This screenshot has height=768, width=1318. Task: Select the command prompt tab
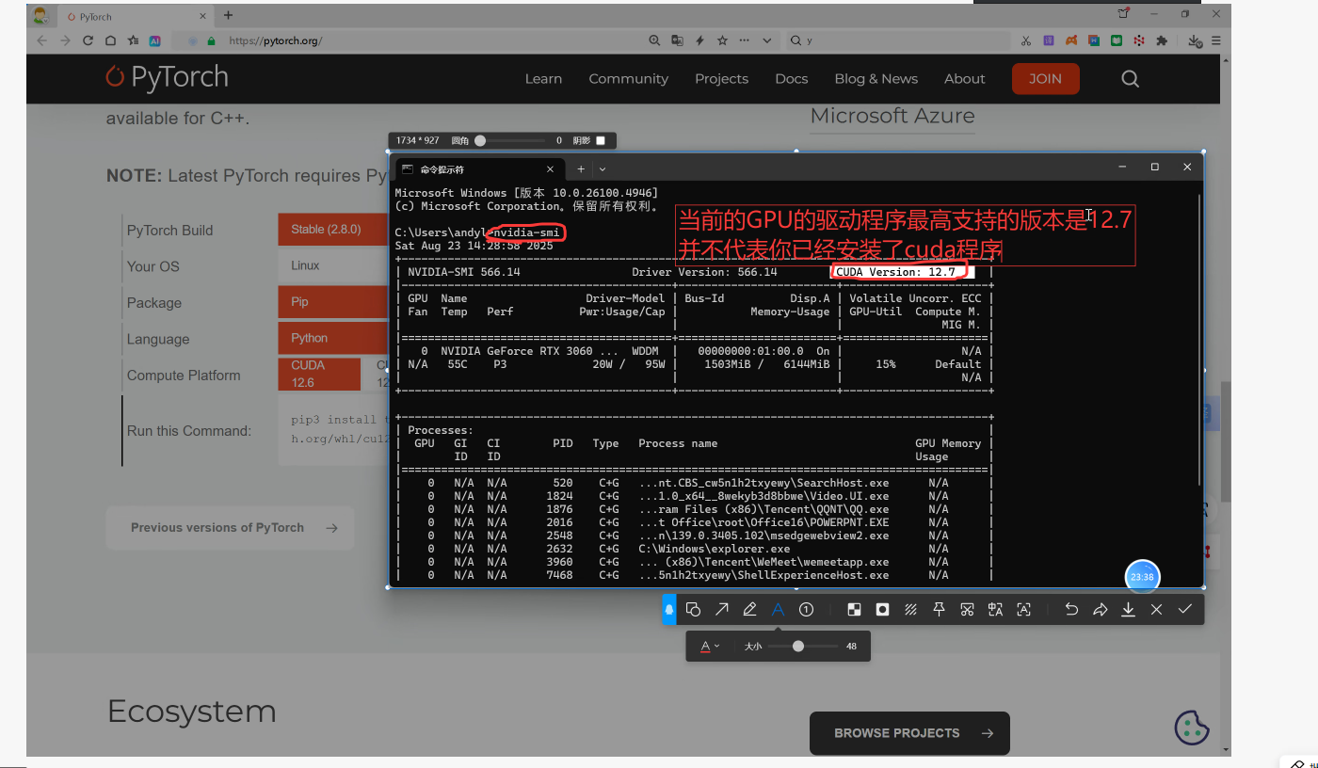click(480, 169)
